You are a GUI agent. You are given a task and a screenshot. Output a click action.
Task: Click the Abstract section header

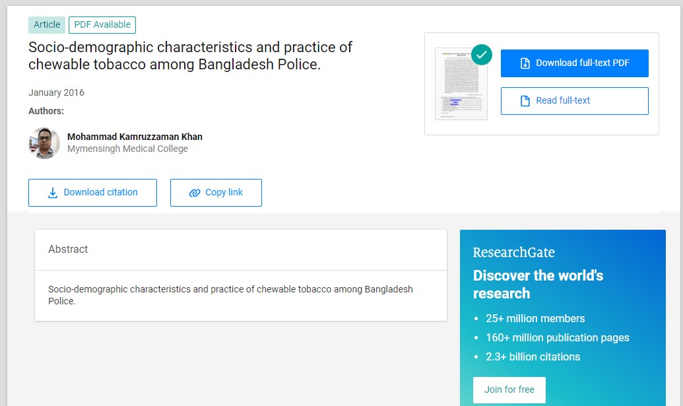(x=68, y=250)
